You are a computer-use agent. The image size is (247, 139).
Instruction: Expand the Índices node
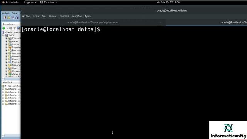point(7,44)
